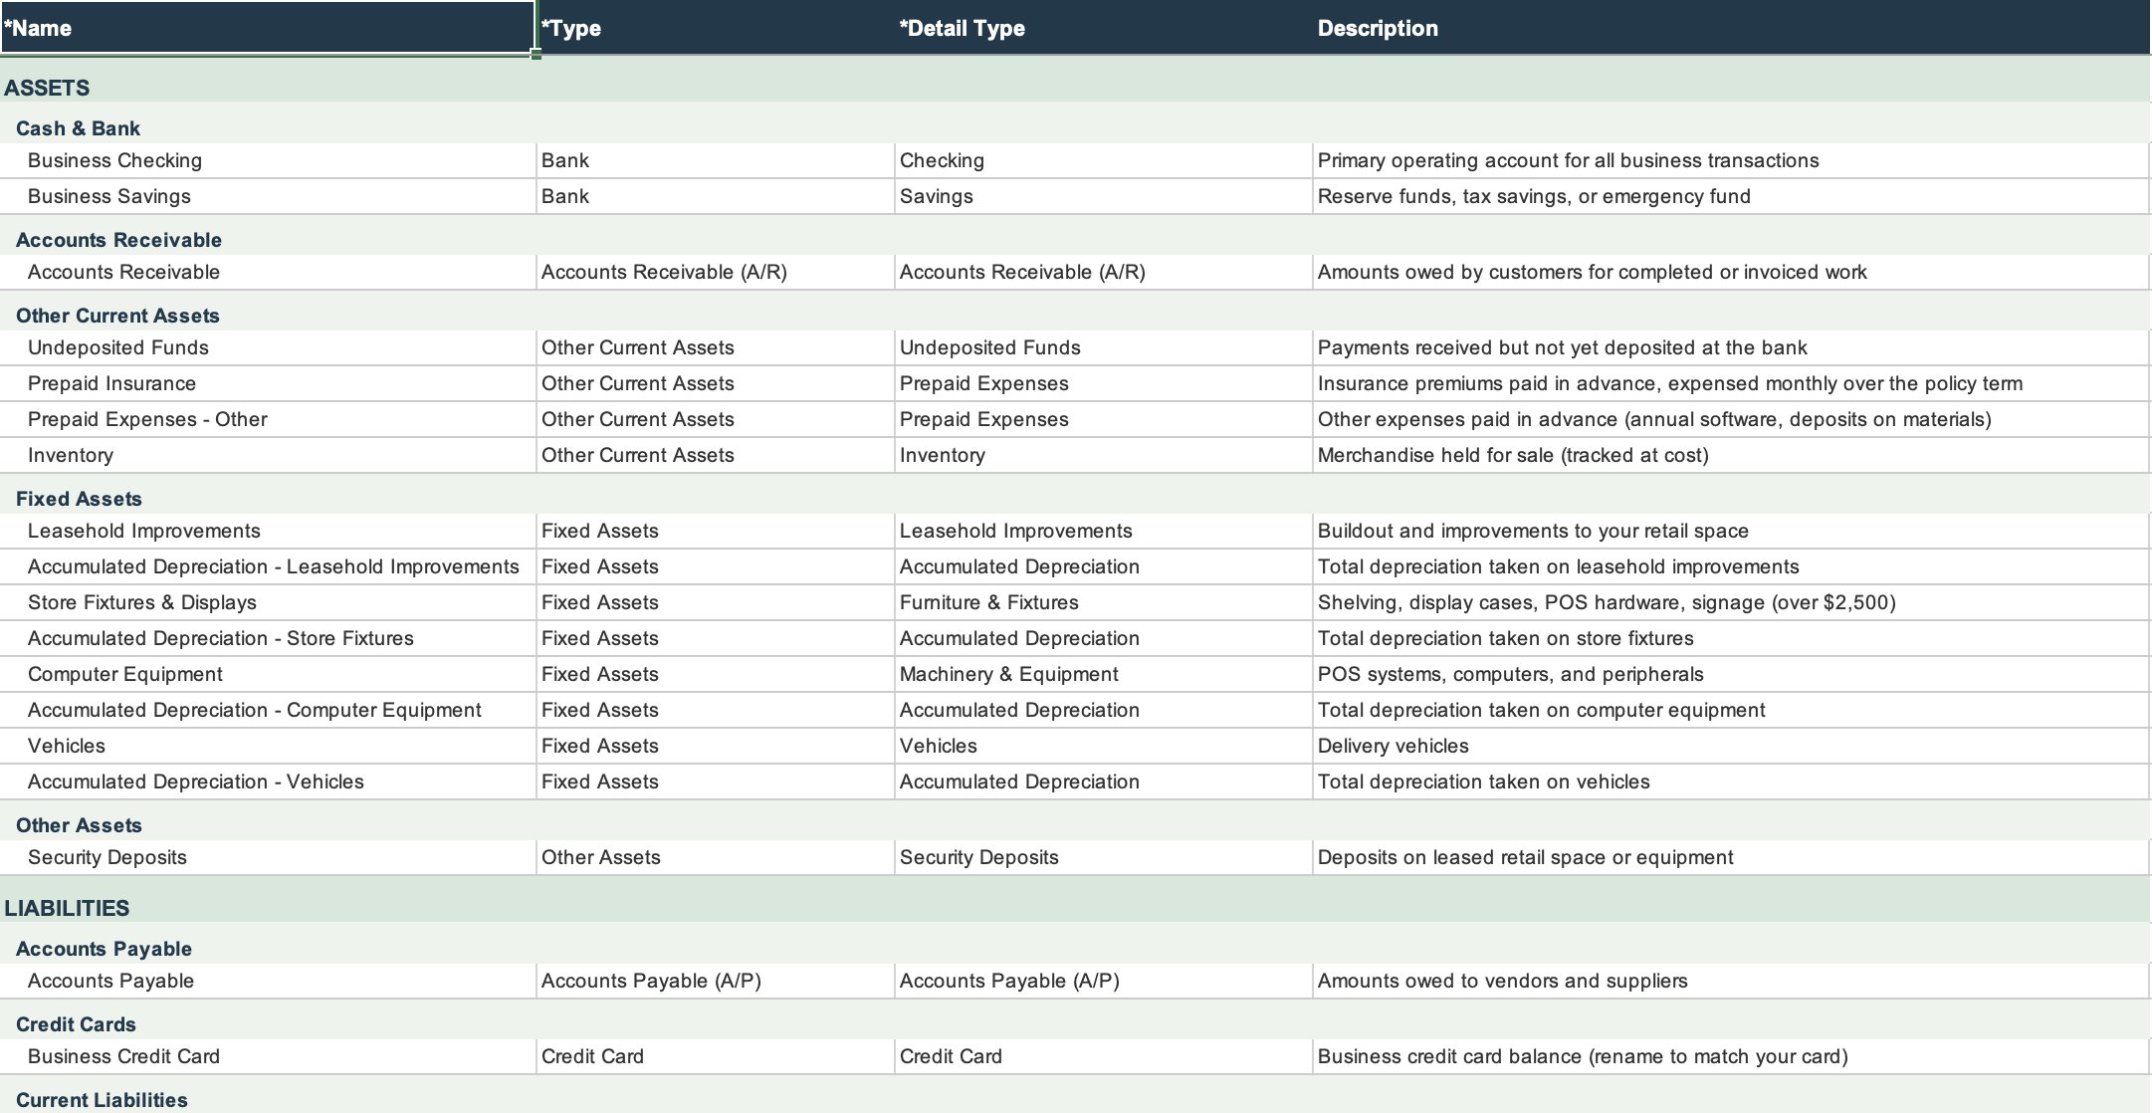Select Accumulated Depreciation - Computer Equipment cell
This screenshot has width=2152, height=1113.
coord(268,711)
